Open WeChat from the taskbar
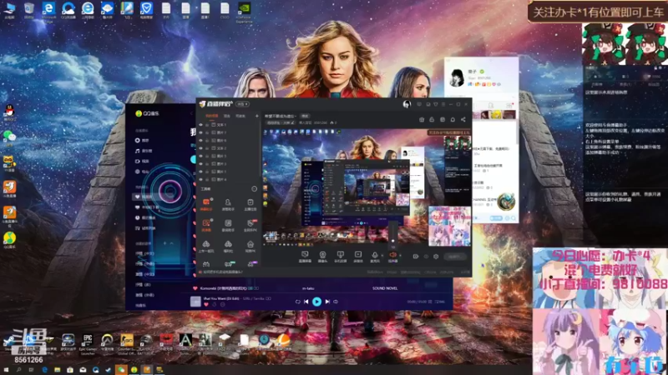Image resolution: width=668 pixels, height=375 pixels. pos(121,370)
